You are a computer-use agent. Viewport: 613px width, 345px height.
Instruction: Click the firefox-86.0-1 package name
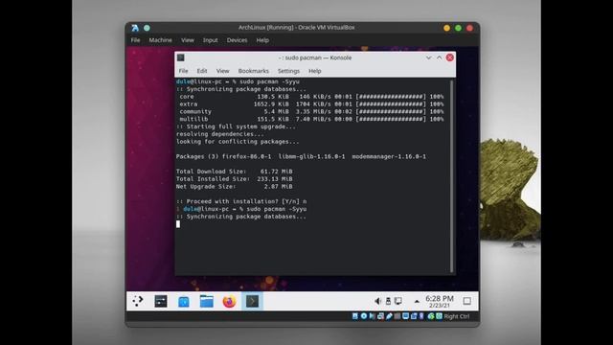pyautogui.click(x=246, y=156)
